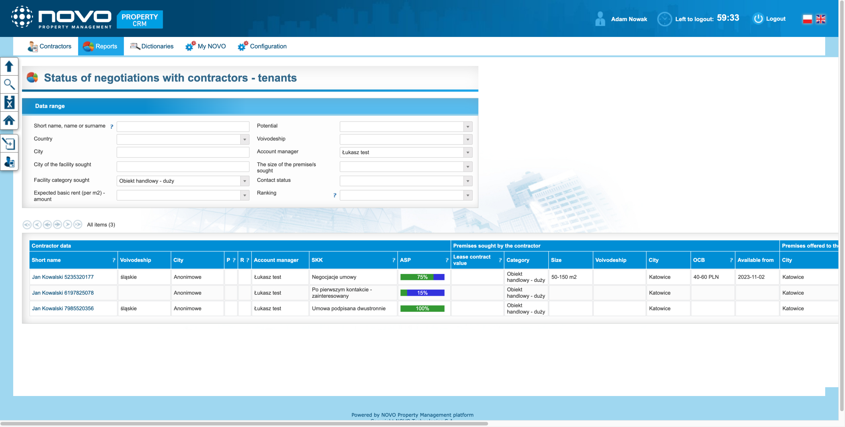Image resolution: width=845 pixels, height=427 pixels.
Task: Click the magnifier search sidebar icon
Action: (9, 84)
